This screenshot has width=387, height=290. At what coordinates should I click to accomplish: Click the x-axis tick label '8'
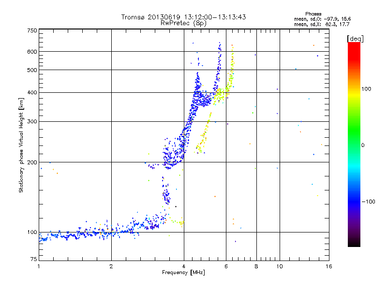click(x=256, y=266)
